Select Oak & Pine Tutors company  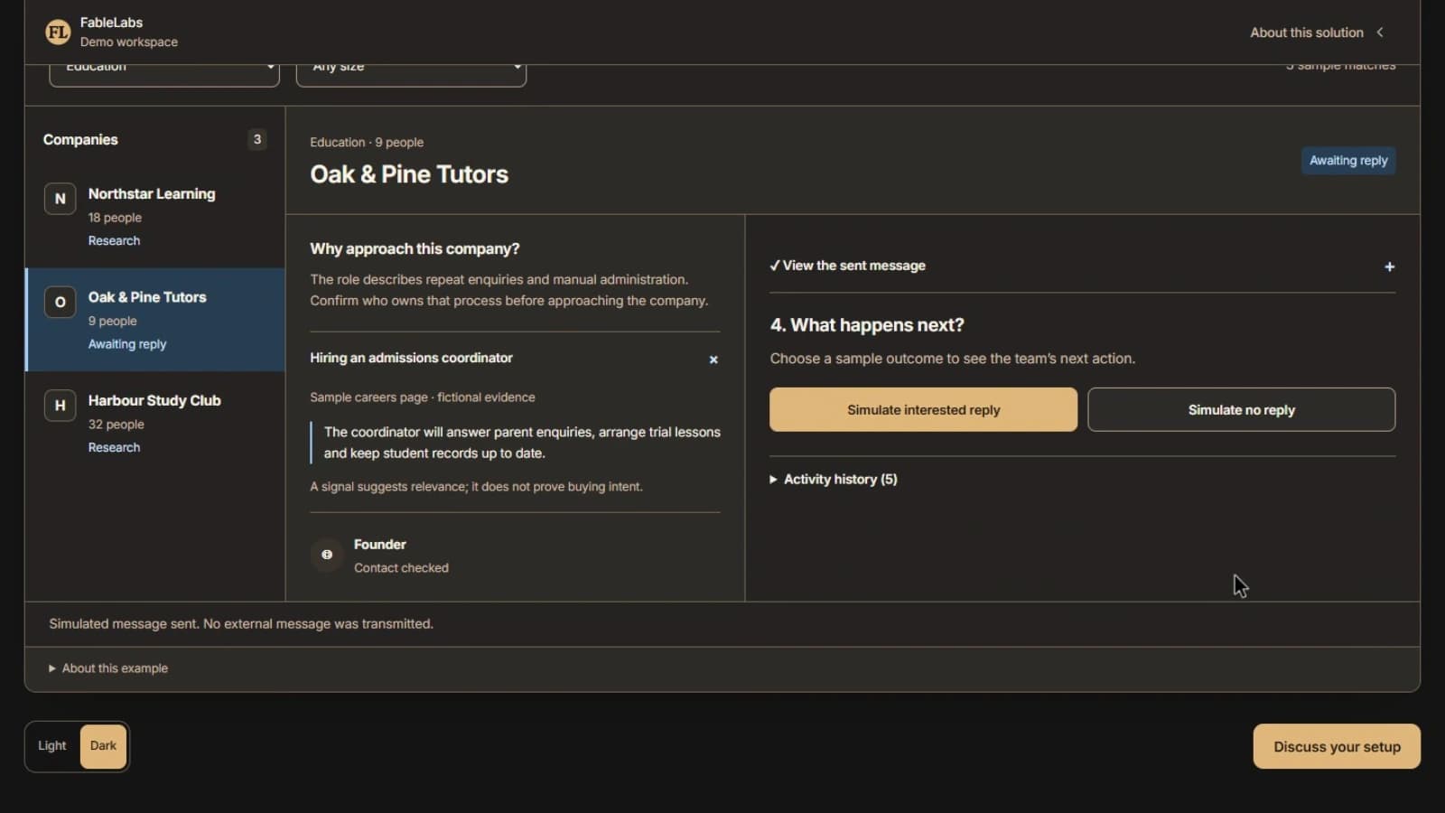[x=155, y=320]
